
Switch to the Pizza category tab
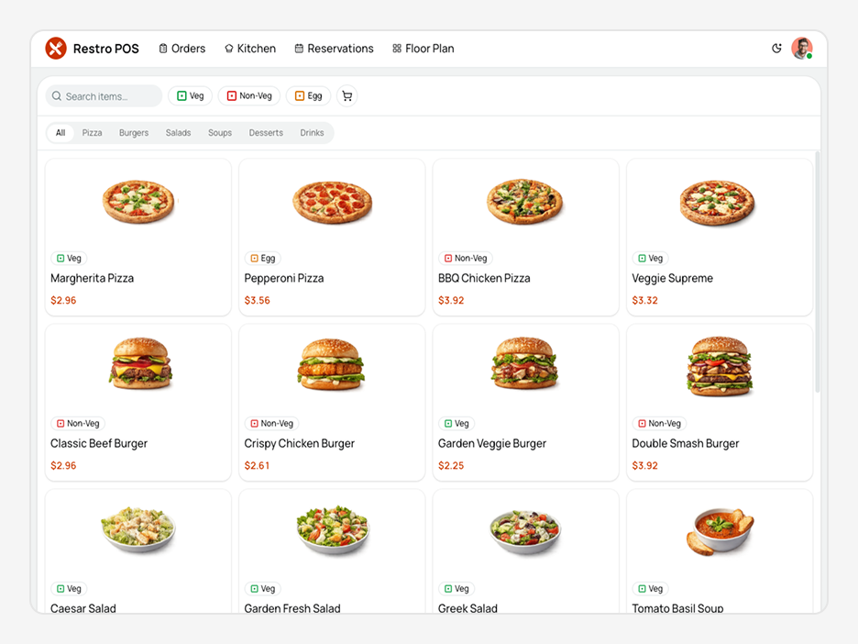[92, 132]
